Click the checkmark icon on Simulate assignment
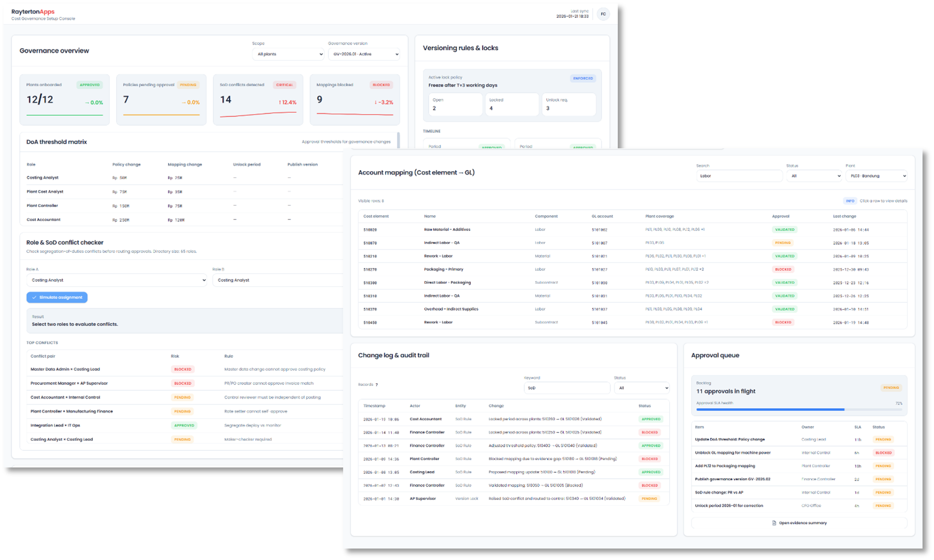Viewport: 934px width, 560px height. (x=35, y=297)
